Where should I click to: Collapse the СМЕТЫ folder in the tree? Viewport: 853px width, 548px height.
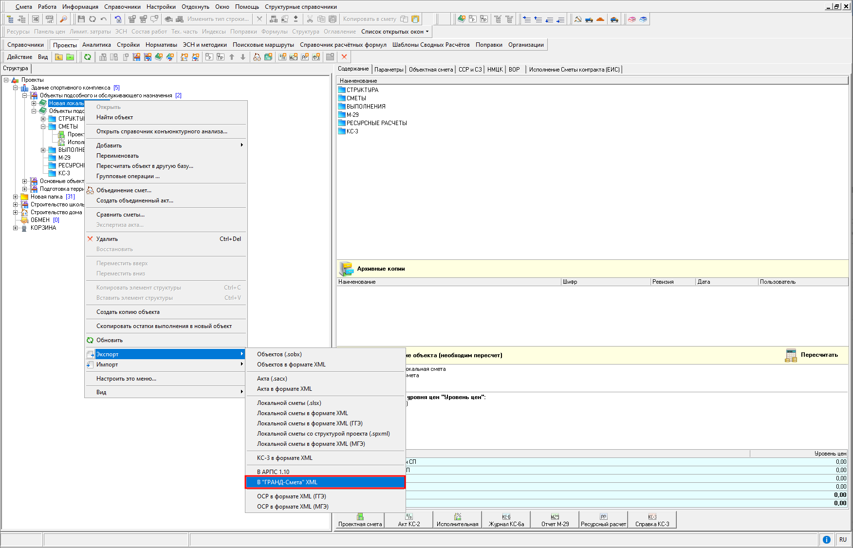(43, 127)
